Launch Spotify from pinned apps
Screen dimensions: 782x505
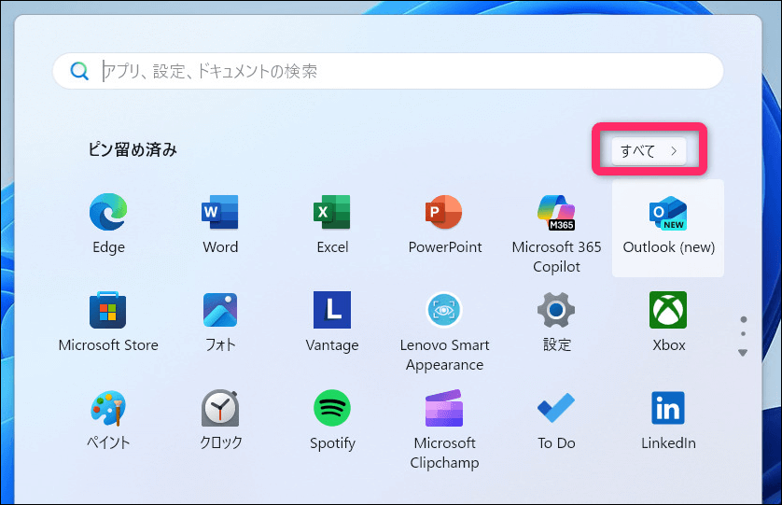[332, 409]
